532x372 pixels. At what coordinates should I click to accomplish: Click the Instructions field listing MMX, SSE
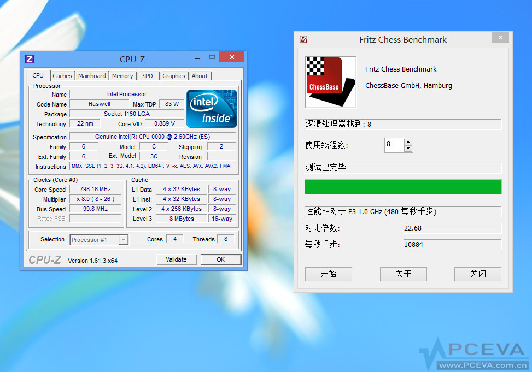(x=153, y=166)
